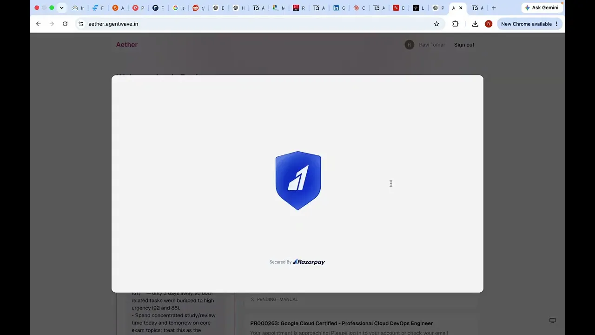Switch to the Google Maps tab

(278, 8)
